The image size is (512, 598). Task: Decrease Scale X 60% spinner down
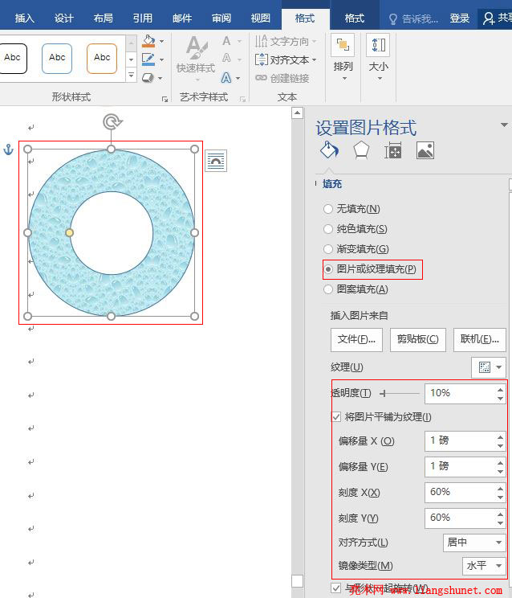click(500, 498)
